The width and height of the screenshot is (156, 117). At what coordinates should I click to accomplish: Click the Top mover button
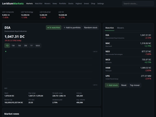tap(135, 85)
